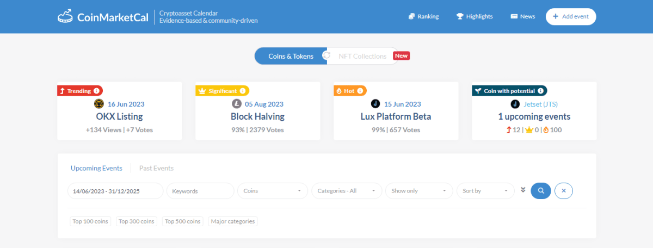Click the coin icon beside 15 Jun 2023
Image resolution: width=653 pixels, height=248 pixels.
(x=375, y=104)
